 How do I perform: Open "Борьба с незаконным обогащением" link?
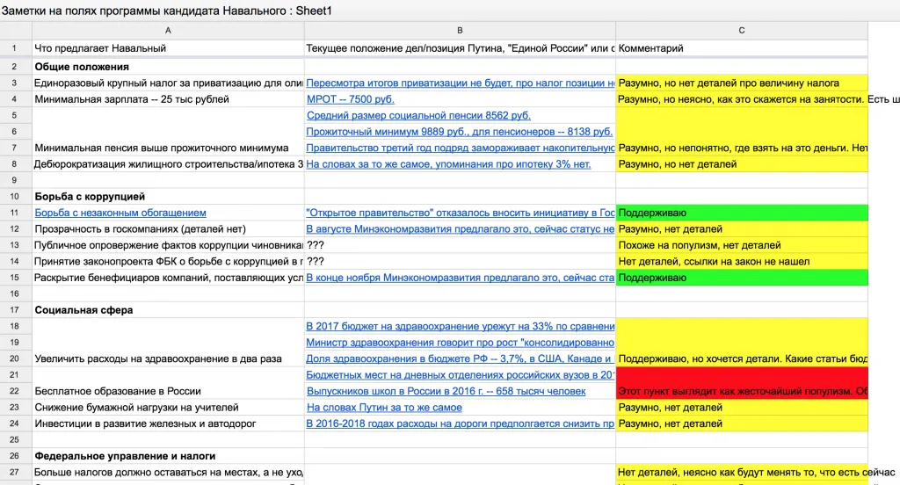(120, 213)
